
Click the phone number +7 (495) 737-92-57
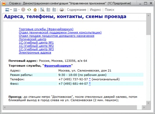click(73, 79)
